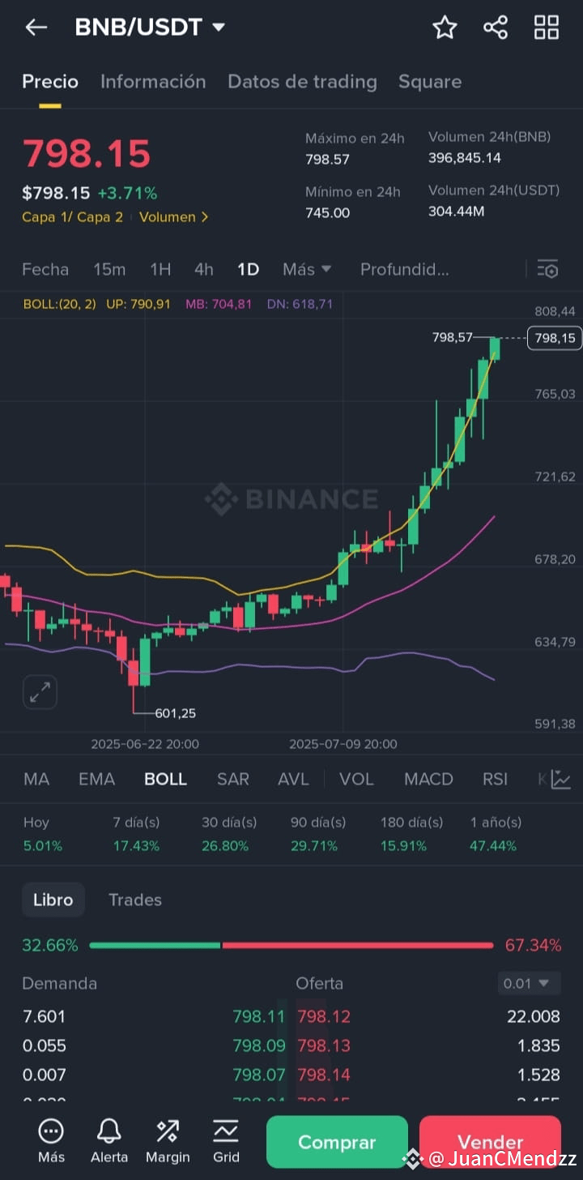Screen dimensions: 583x1180
Task: Enable the AVL indicator
Action: (x=293, y=779)
